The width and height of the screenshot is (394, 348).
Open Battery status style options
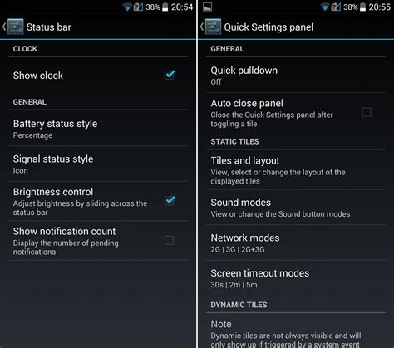click(98, 129)
